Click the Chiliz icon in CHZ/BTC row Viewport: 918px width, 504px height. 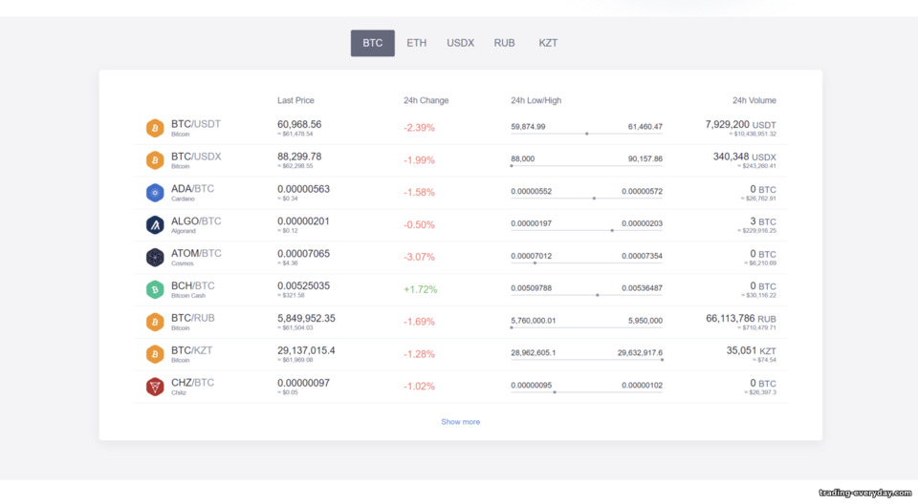pyautogui.click(x=155, y=387)
